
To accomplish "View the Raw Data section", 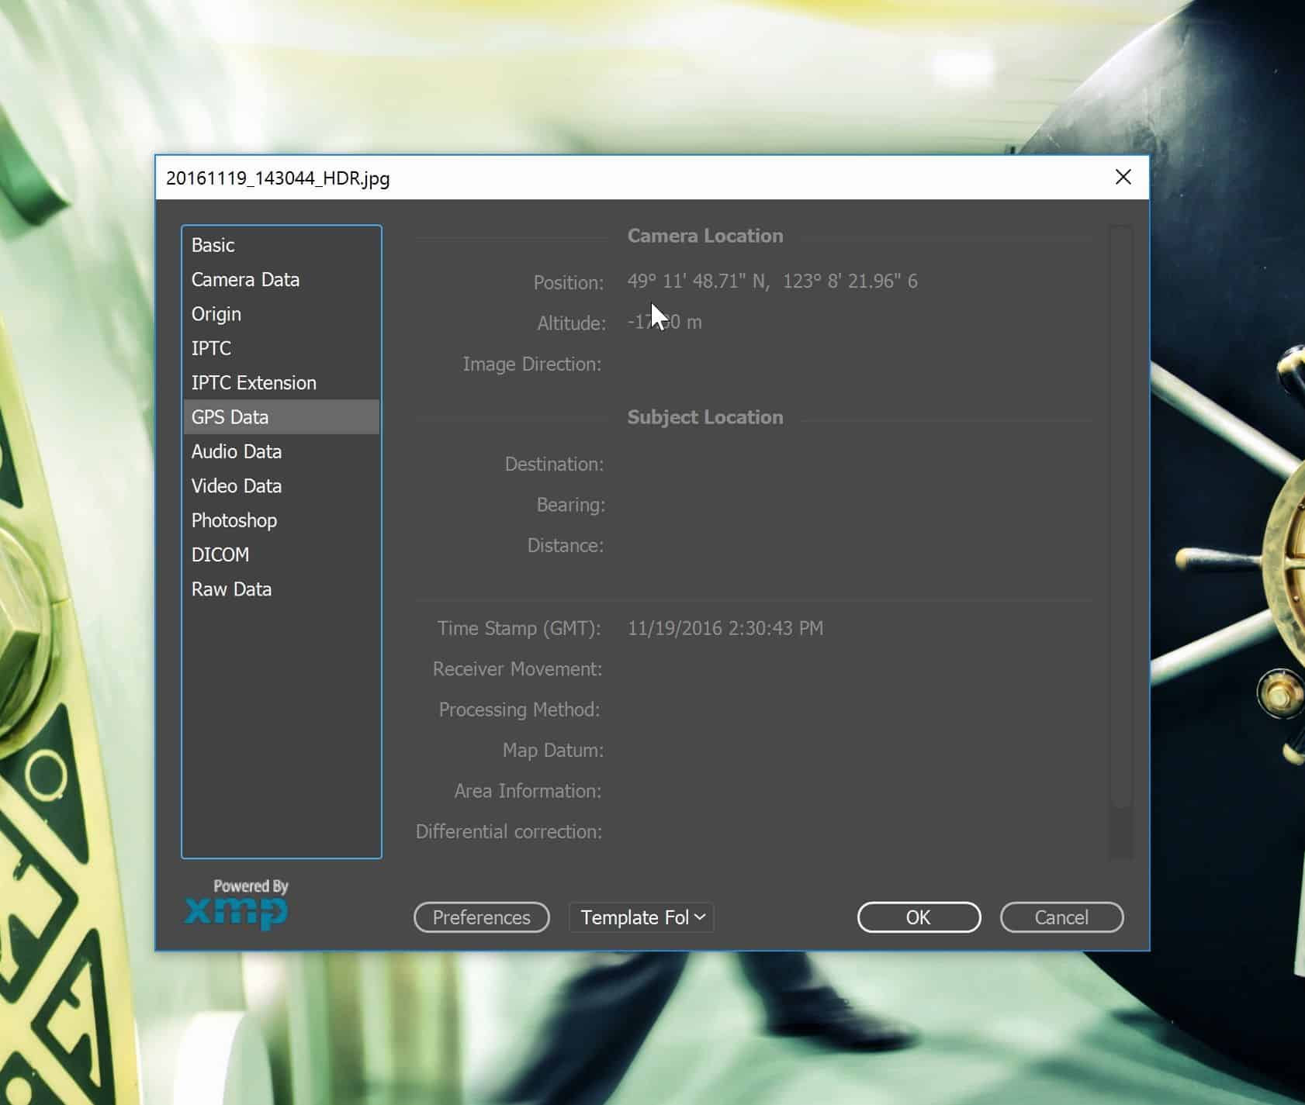I will pos(281,589).
